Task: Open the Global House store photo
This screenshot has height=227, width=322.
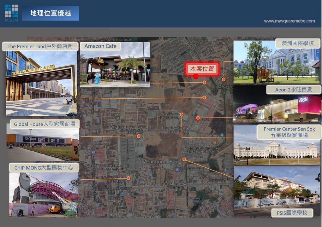Action: tap(43, 145)
